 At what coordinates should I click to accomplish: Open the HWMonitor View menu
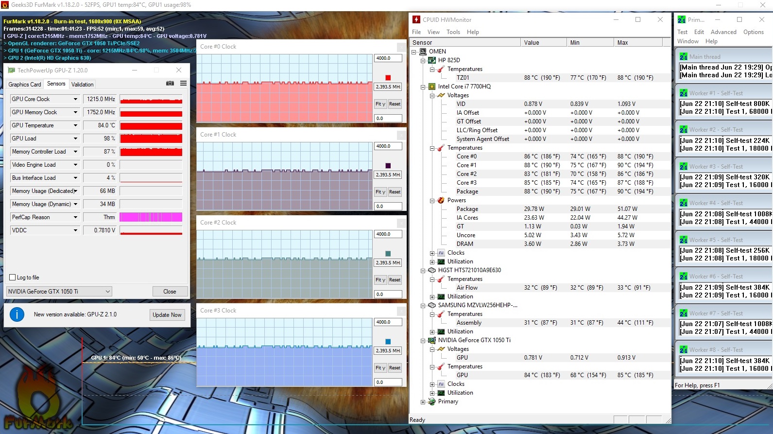pos(433,32)
